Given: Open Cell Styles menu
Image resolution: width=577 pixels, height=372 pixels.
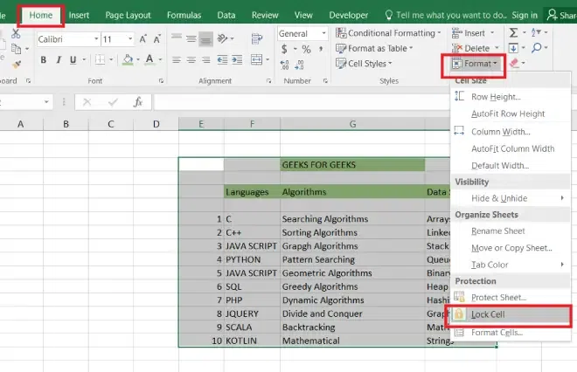Looking at the screenshot, I should point(364,64).
